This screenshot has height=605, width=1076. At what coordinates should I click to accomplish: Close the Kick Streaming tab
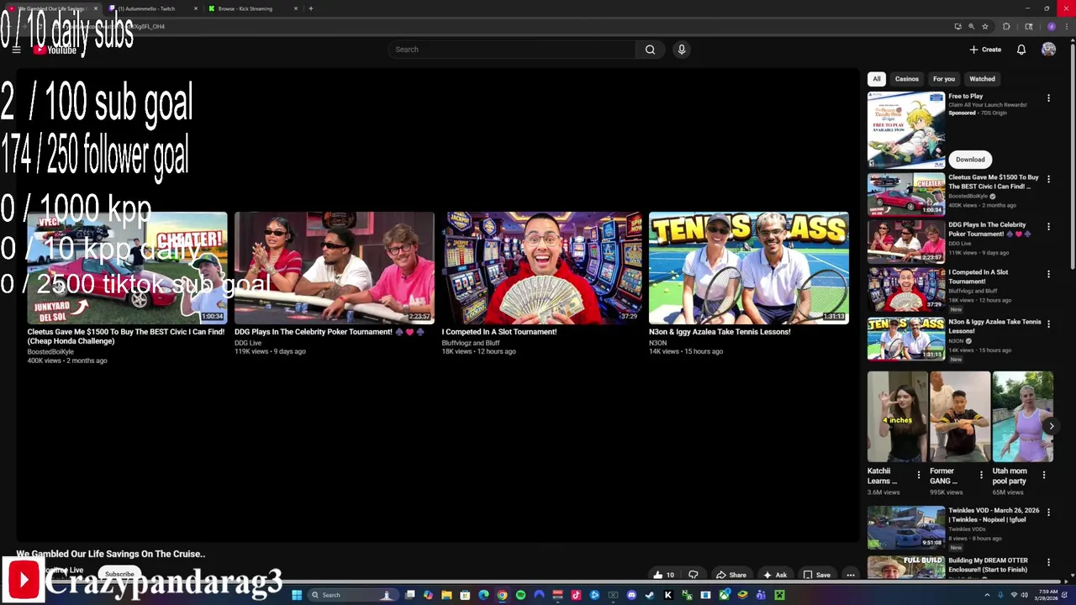[x=296, y=8]
